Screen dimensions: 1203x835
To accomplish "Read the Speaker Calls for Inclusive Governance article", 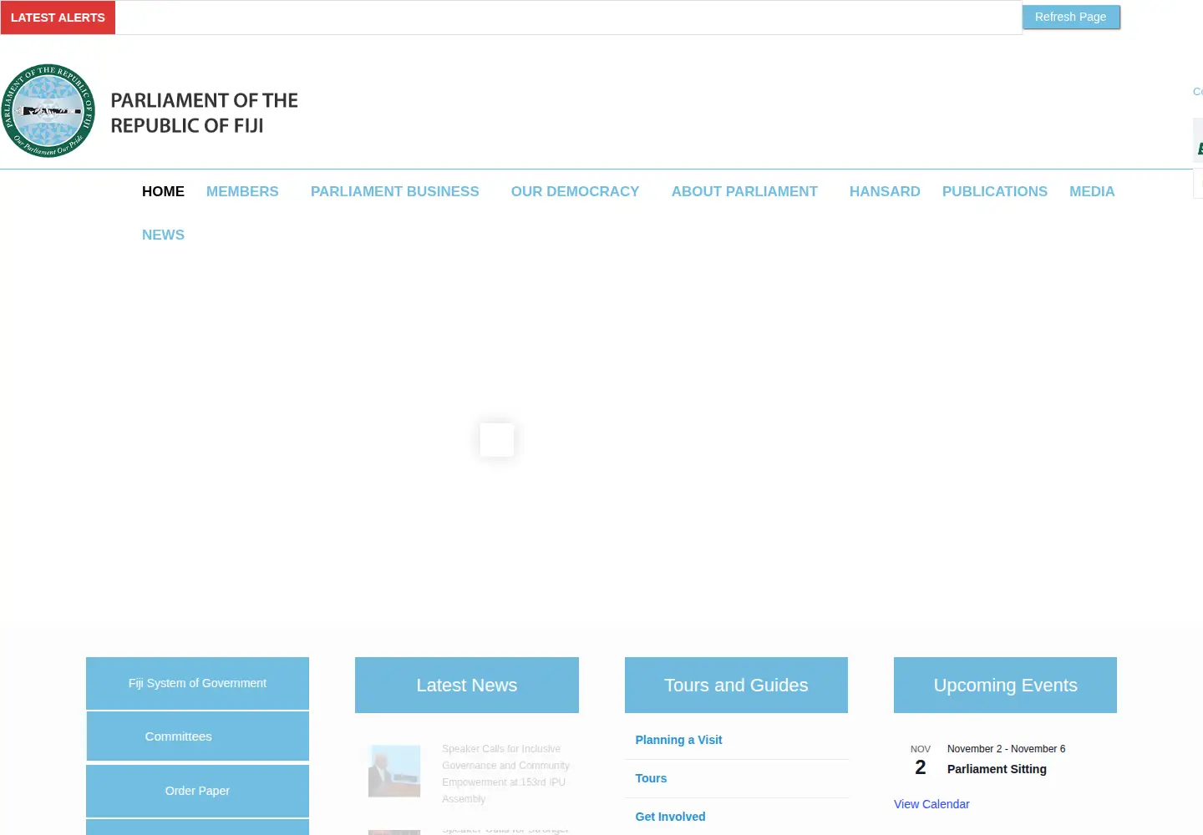I will 505,774.
